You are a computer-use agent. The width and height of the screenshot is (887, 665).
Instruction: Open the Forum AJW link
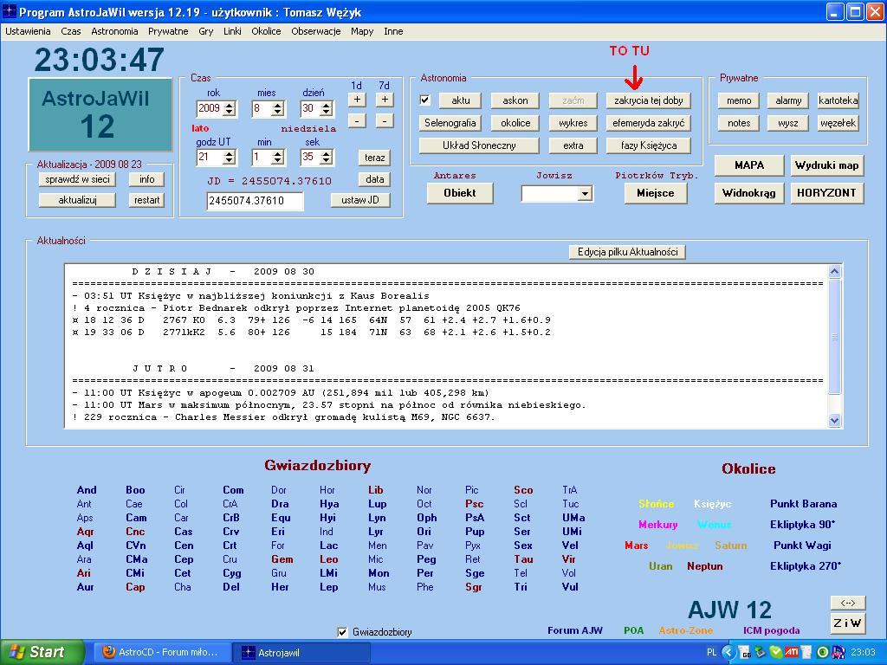(x=575, y=630)
